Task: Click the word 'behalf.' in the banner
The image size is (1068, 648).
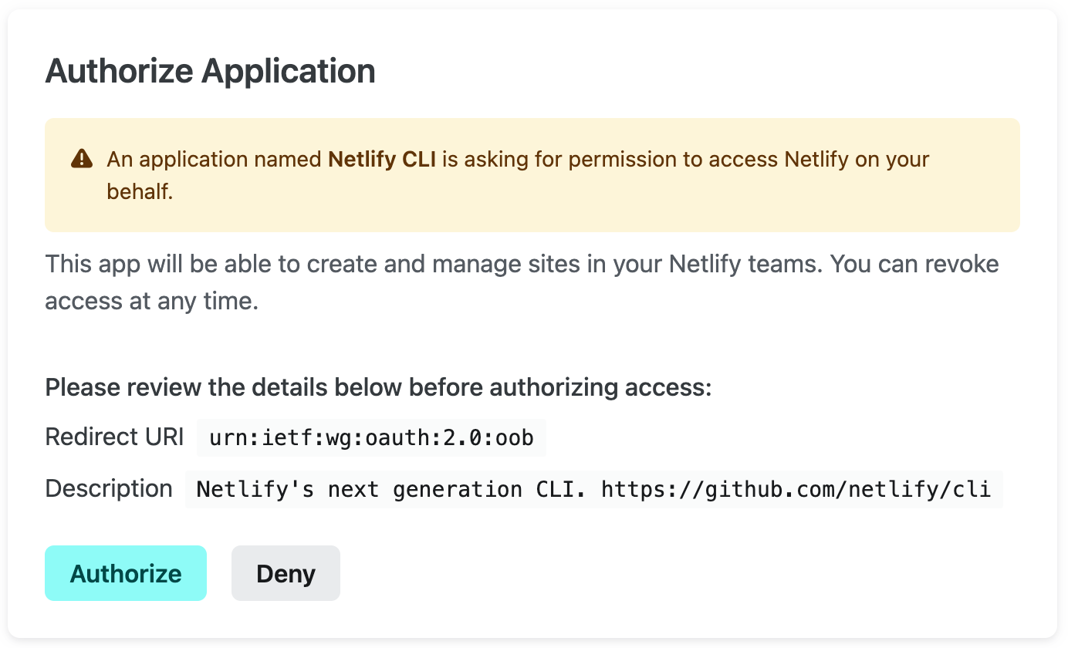Action: (x=140, y=191)
